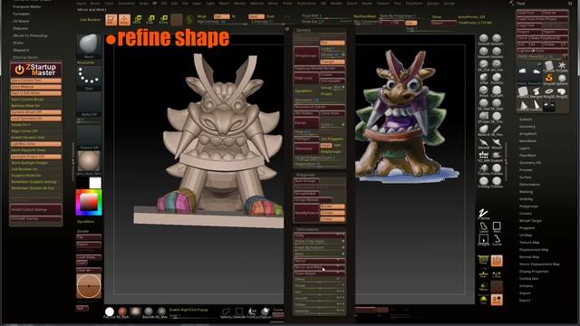Viewport: 580px width, 326px height.
Task: Select ClipCurve brush at bottom shelf
Action: [x=266, y=312]
